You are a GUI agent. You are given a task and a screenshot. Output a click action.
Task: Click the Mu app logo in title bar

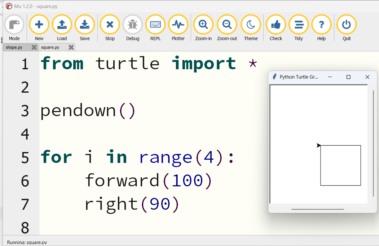(x=9, y=6)
